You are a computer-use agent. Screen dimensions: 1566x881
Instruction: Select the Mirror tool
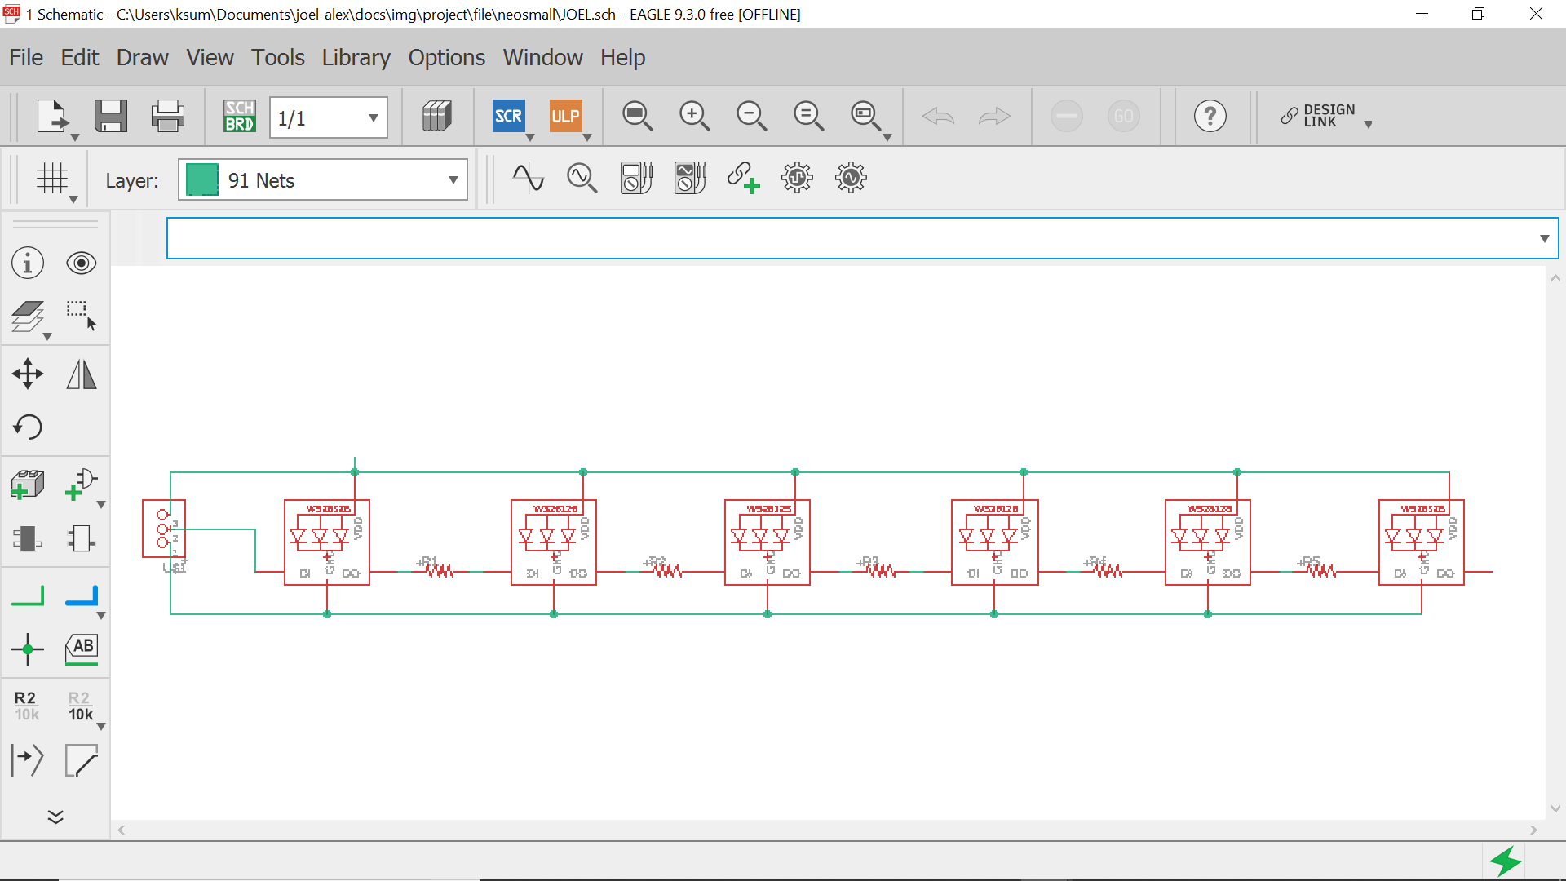[x=82, y=374]
